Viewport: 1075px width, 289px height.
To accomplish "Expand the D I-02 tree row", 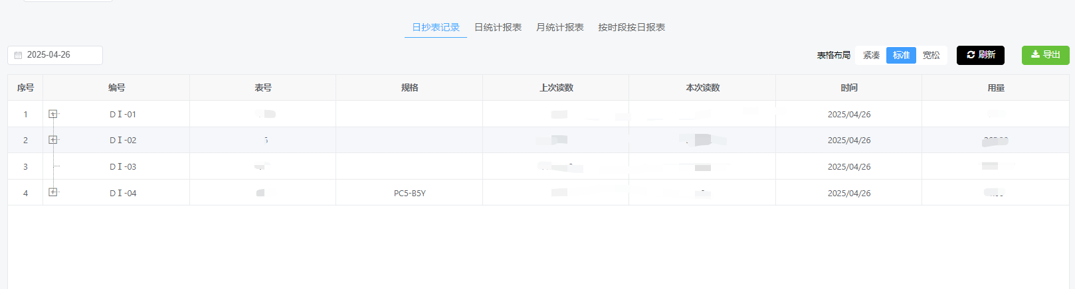I will point(52,140).
